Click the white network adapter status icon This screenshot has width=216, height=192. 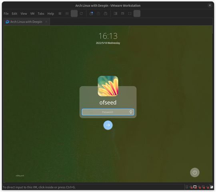click(195, 187)
